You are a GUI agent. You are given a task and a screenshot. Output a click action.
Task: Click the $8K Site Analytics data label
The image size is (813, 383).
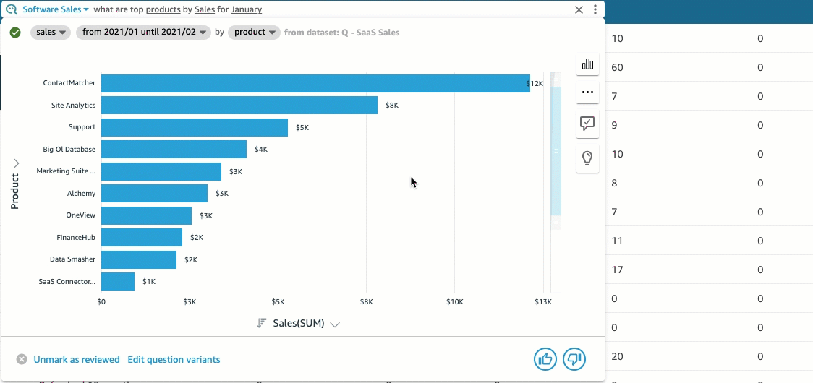point(392,106)
